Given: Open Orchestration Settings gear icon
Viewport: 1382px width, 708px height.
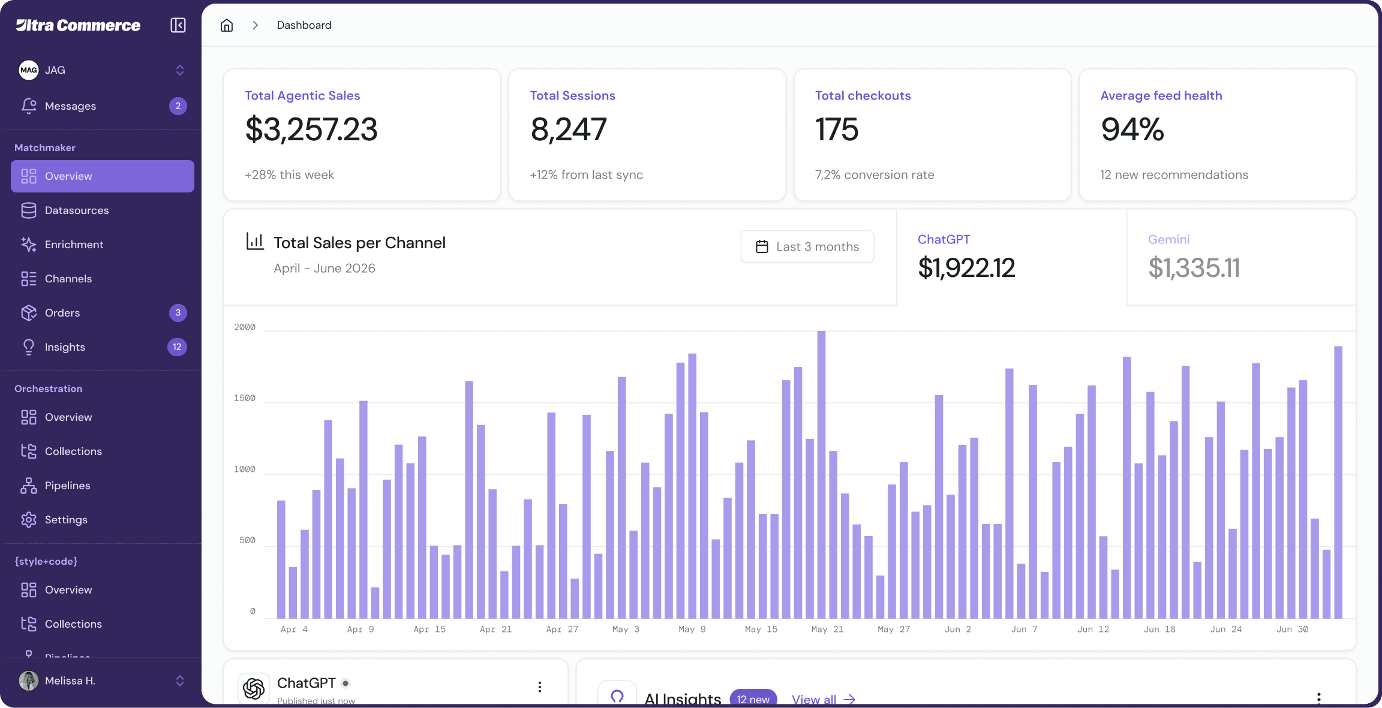Looking at the screenshot, I should coord(29,520).
